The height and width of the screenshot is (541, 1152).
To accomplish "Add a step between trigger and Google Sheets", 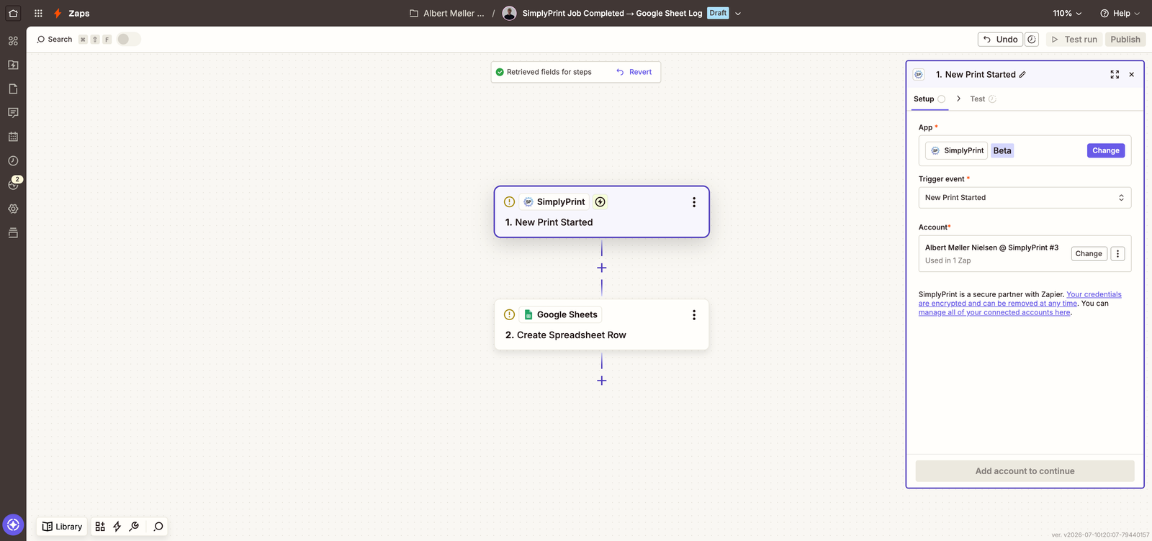I will [x=602, y=268].
